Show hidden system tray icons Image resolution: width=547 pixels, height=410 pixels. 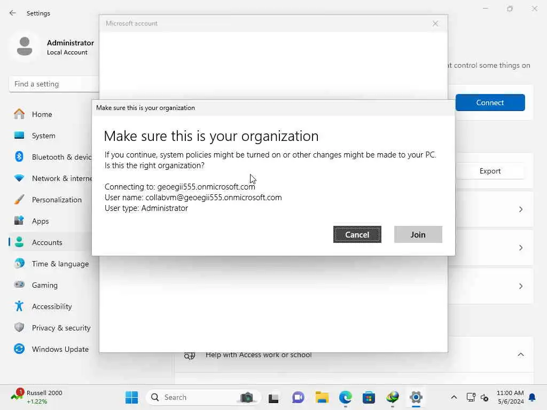click(454, 397)
